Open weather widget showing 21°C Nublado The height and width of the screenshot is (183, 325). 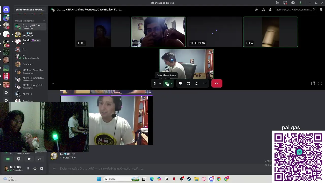10,179
